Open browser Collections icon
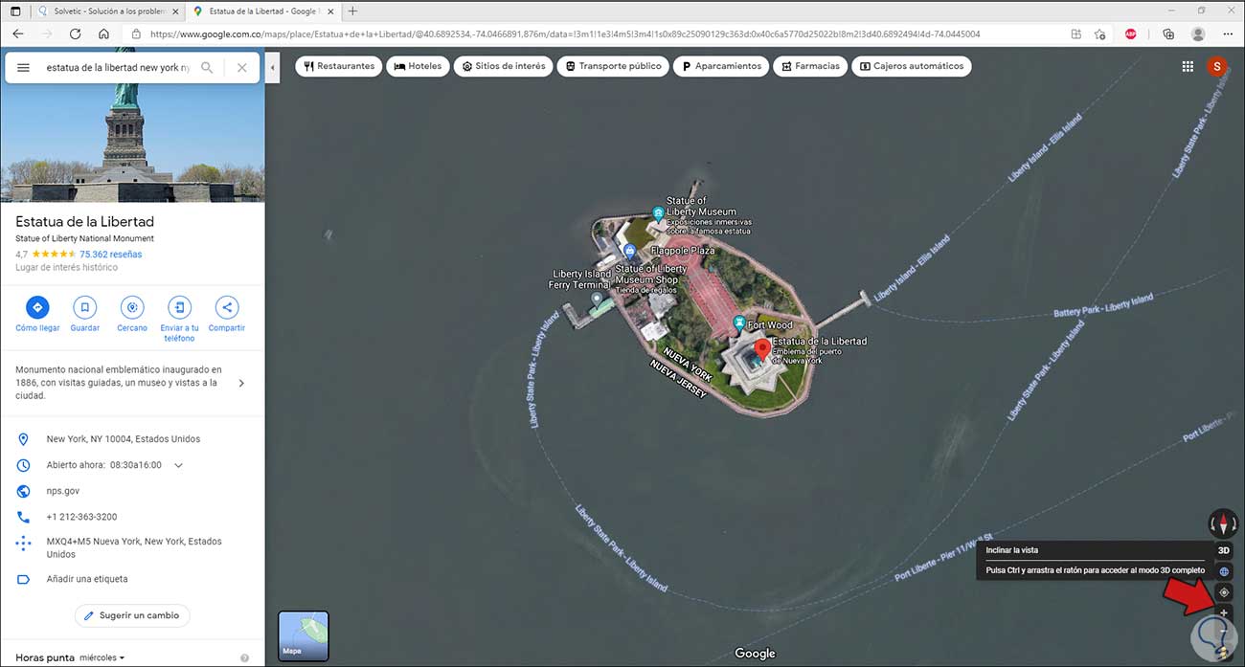Viewport: 1245px width, 667px height. coord(1168,33)
